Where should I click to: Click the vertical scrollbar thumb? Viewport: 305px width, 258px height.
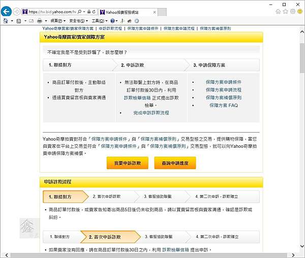(302, 58)
